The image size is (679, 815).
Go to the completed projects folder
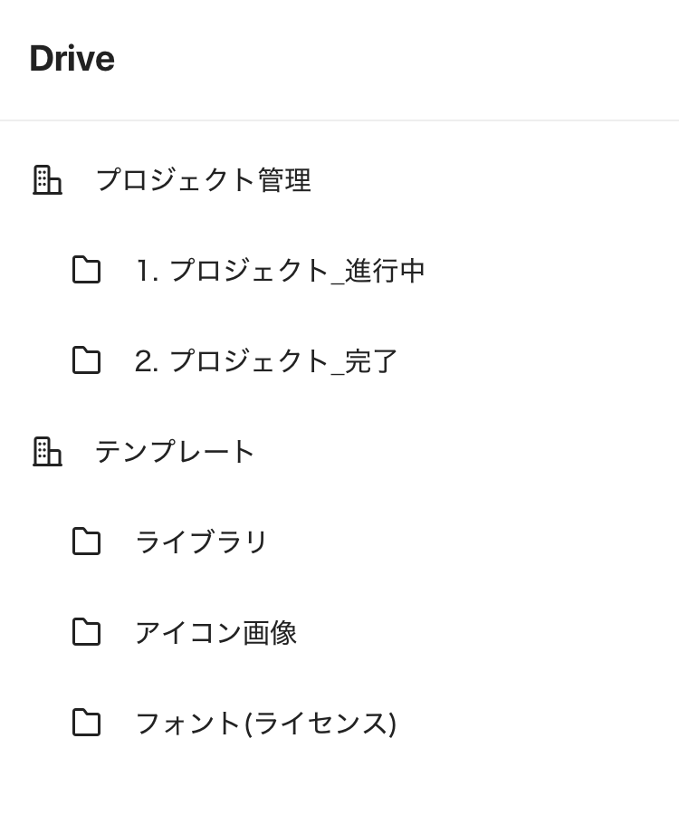(x=266, y=360)
